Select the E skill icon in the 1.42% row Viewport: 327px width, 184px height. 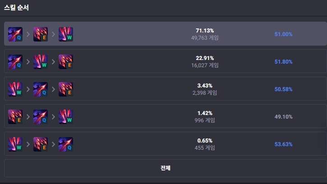(x=15, y=117)
